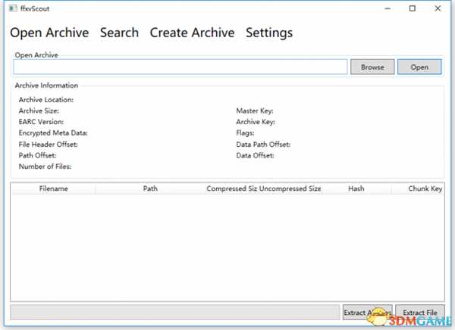This screenshot has width=455, height=330.
Task: Click the Chunk Key column header
Action: coord(425,188)
